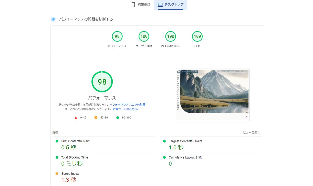
Task: Open the パフォーマンス スコアの計算 link
Action: point(127,105)
